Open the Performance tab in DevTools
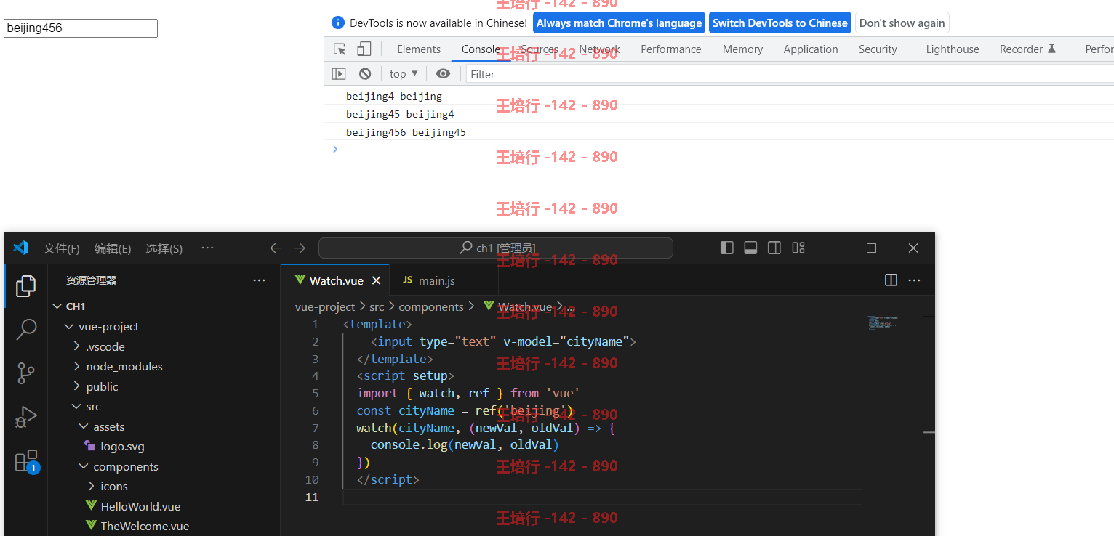Image resolution: width=1114 pixels, height=536 pixels. coord(670,49)
